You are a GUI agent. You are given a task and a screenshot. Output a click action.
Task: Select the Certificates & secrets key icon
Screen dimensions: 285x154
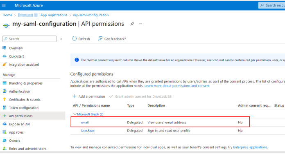click(x=5, y=99)
